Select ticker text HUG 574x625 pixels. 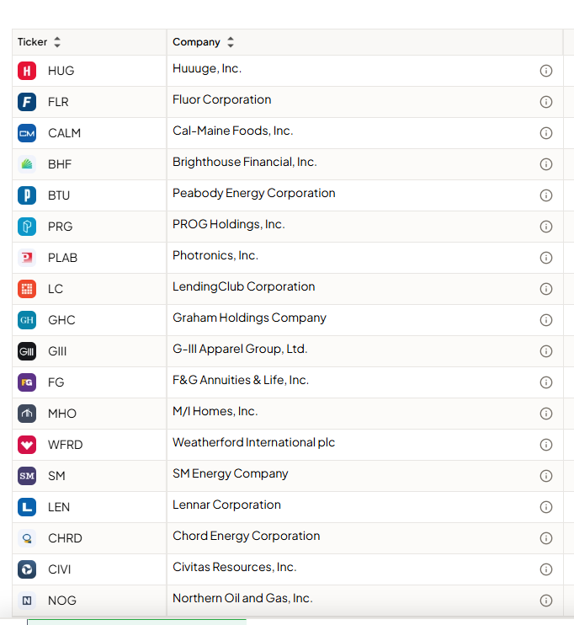tap(61, 71)
